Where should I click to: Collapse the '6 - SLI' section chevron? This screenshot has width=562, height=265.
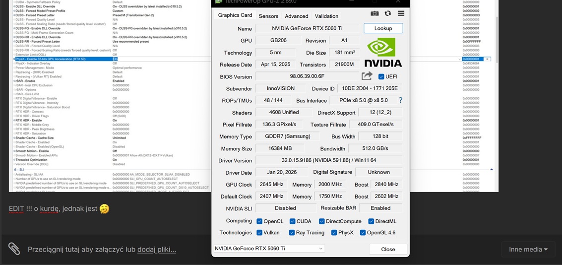(x=492, y=169)
